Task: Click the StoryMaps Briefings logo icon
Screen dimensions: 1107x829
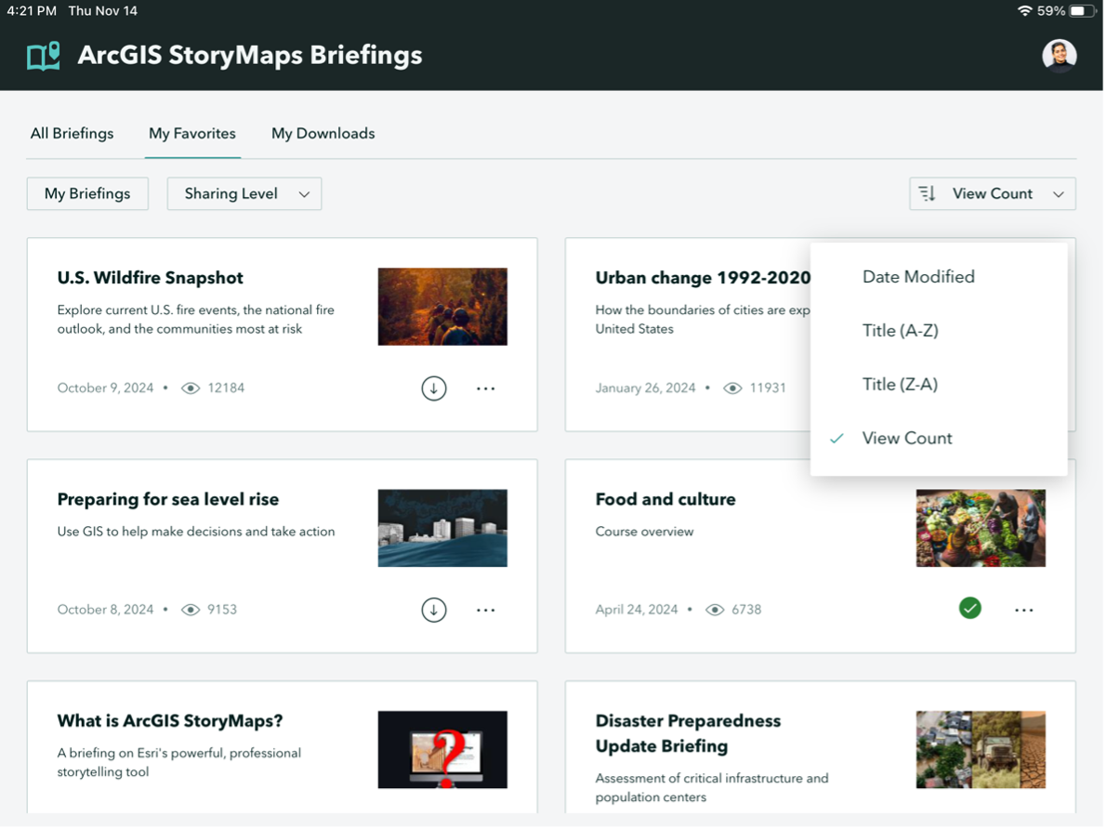Action: (x=43, y=56)
